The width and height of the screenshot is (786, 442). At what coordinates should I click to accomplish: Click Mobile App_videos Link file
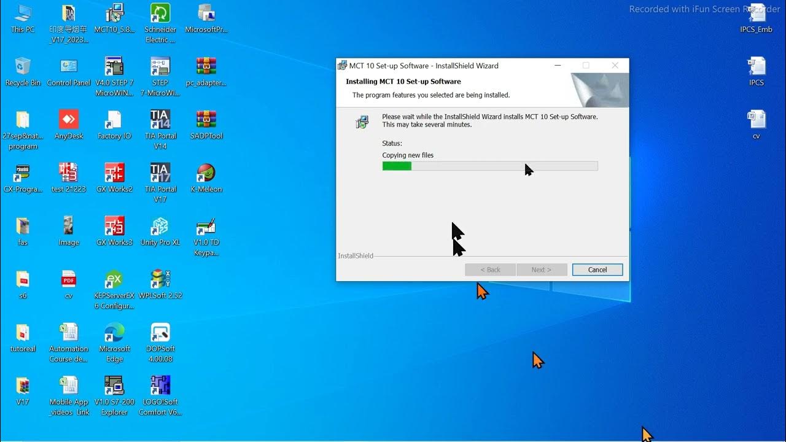click(69, 397)
